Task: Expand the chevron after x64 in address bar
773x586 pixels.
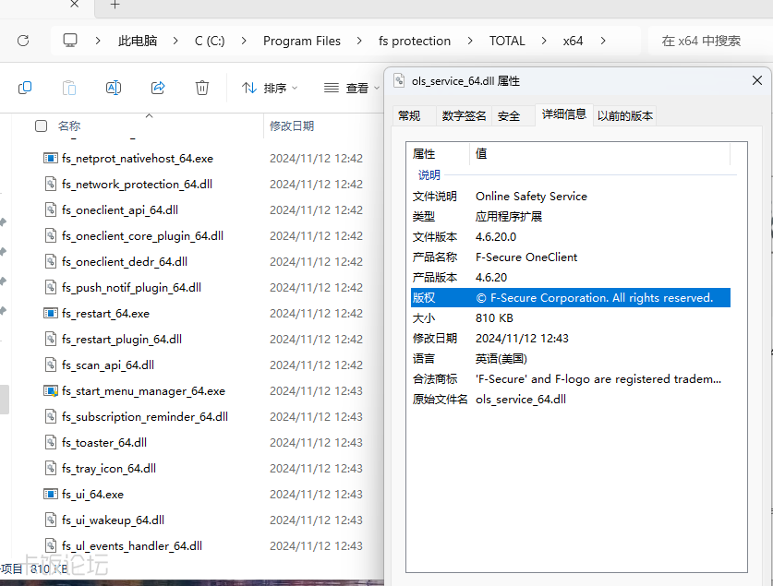Action: (603, 41)
